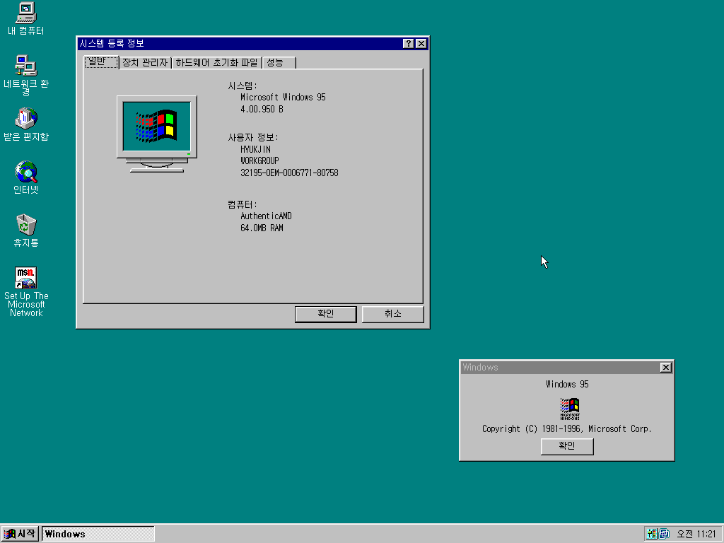Click the 컴퓨터: heading

point(243,204)
